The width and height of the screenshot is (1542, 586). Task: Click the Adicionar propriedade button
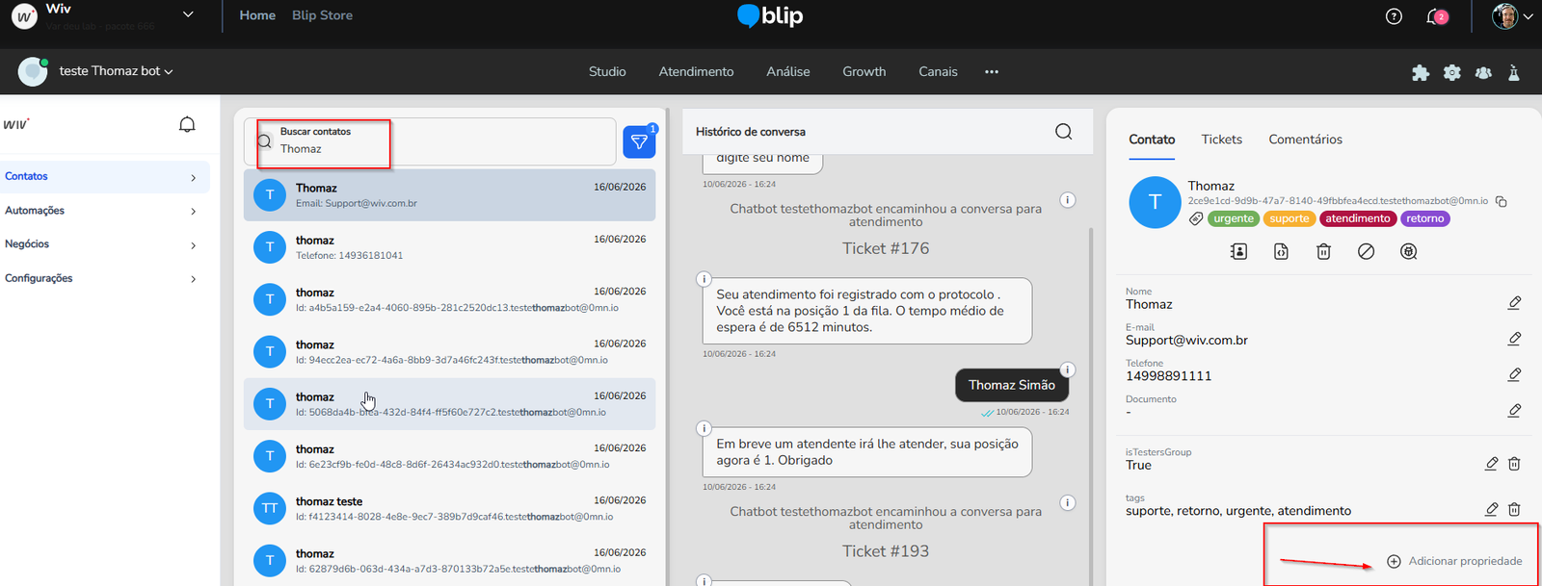point(1454,561)
